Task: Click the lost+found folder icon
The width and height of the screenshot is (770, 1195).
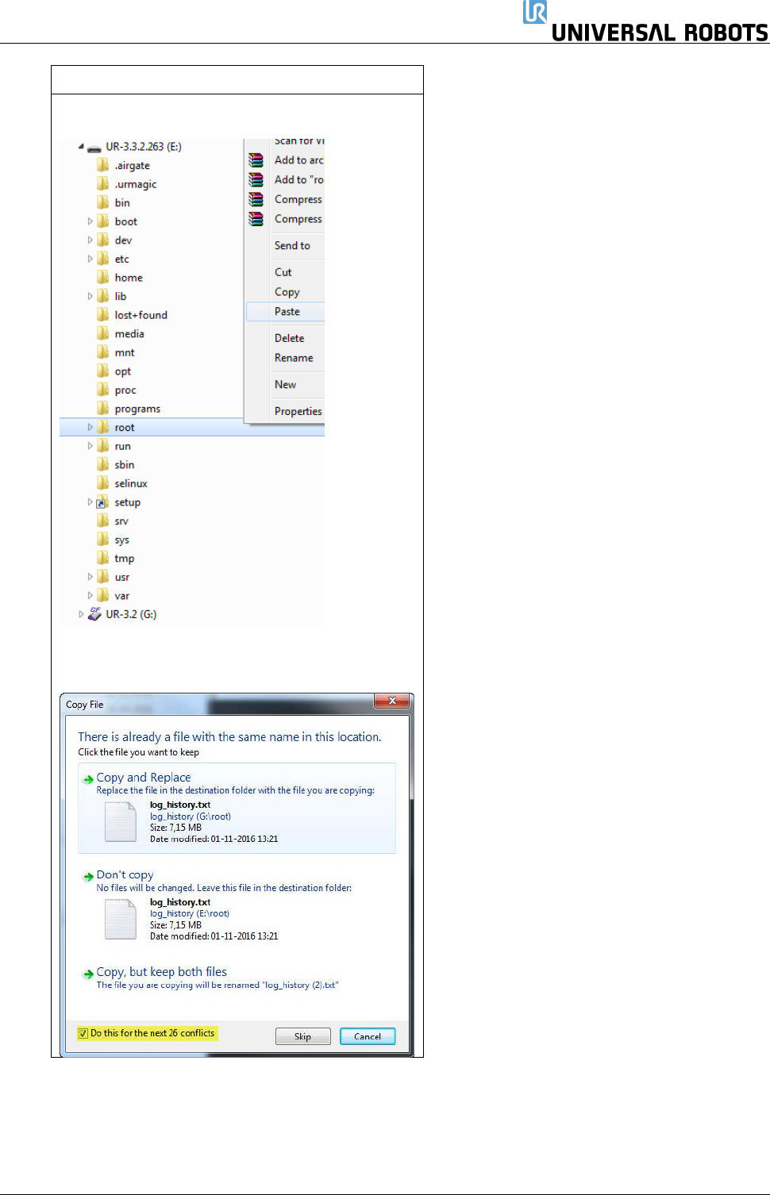Action: (103, 314)
